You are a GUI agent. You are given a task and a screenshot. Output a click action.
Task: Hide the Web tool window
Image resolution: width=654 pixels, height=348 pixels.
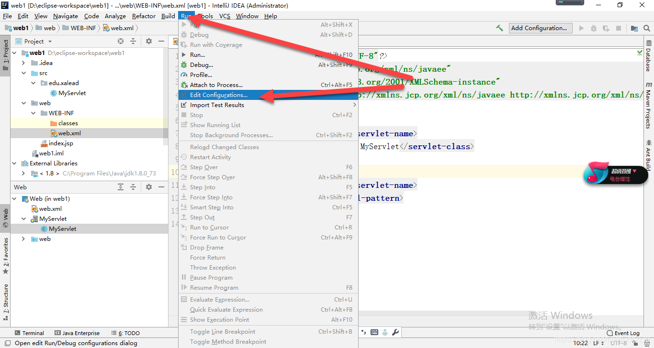[162, 187]
